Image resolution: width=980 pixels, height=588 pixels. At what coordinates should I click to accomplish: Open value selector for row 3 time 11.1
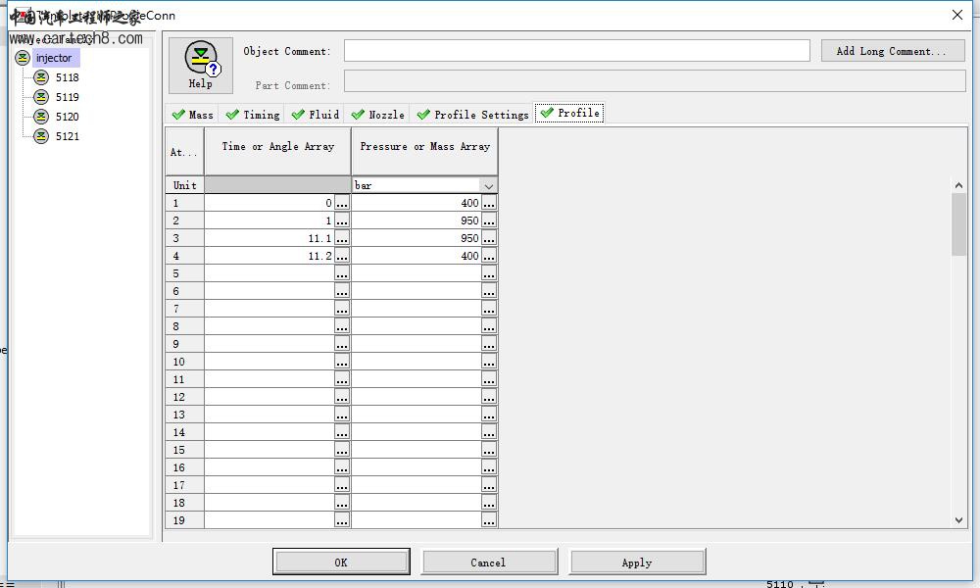pos(342,238)
